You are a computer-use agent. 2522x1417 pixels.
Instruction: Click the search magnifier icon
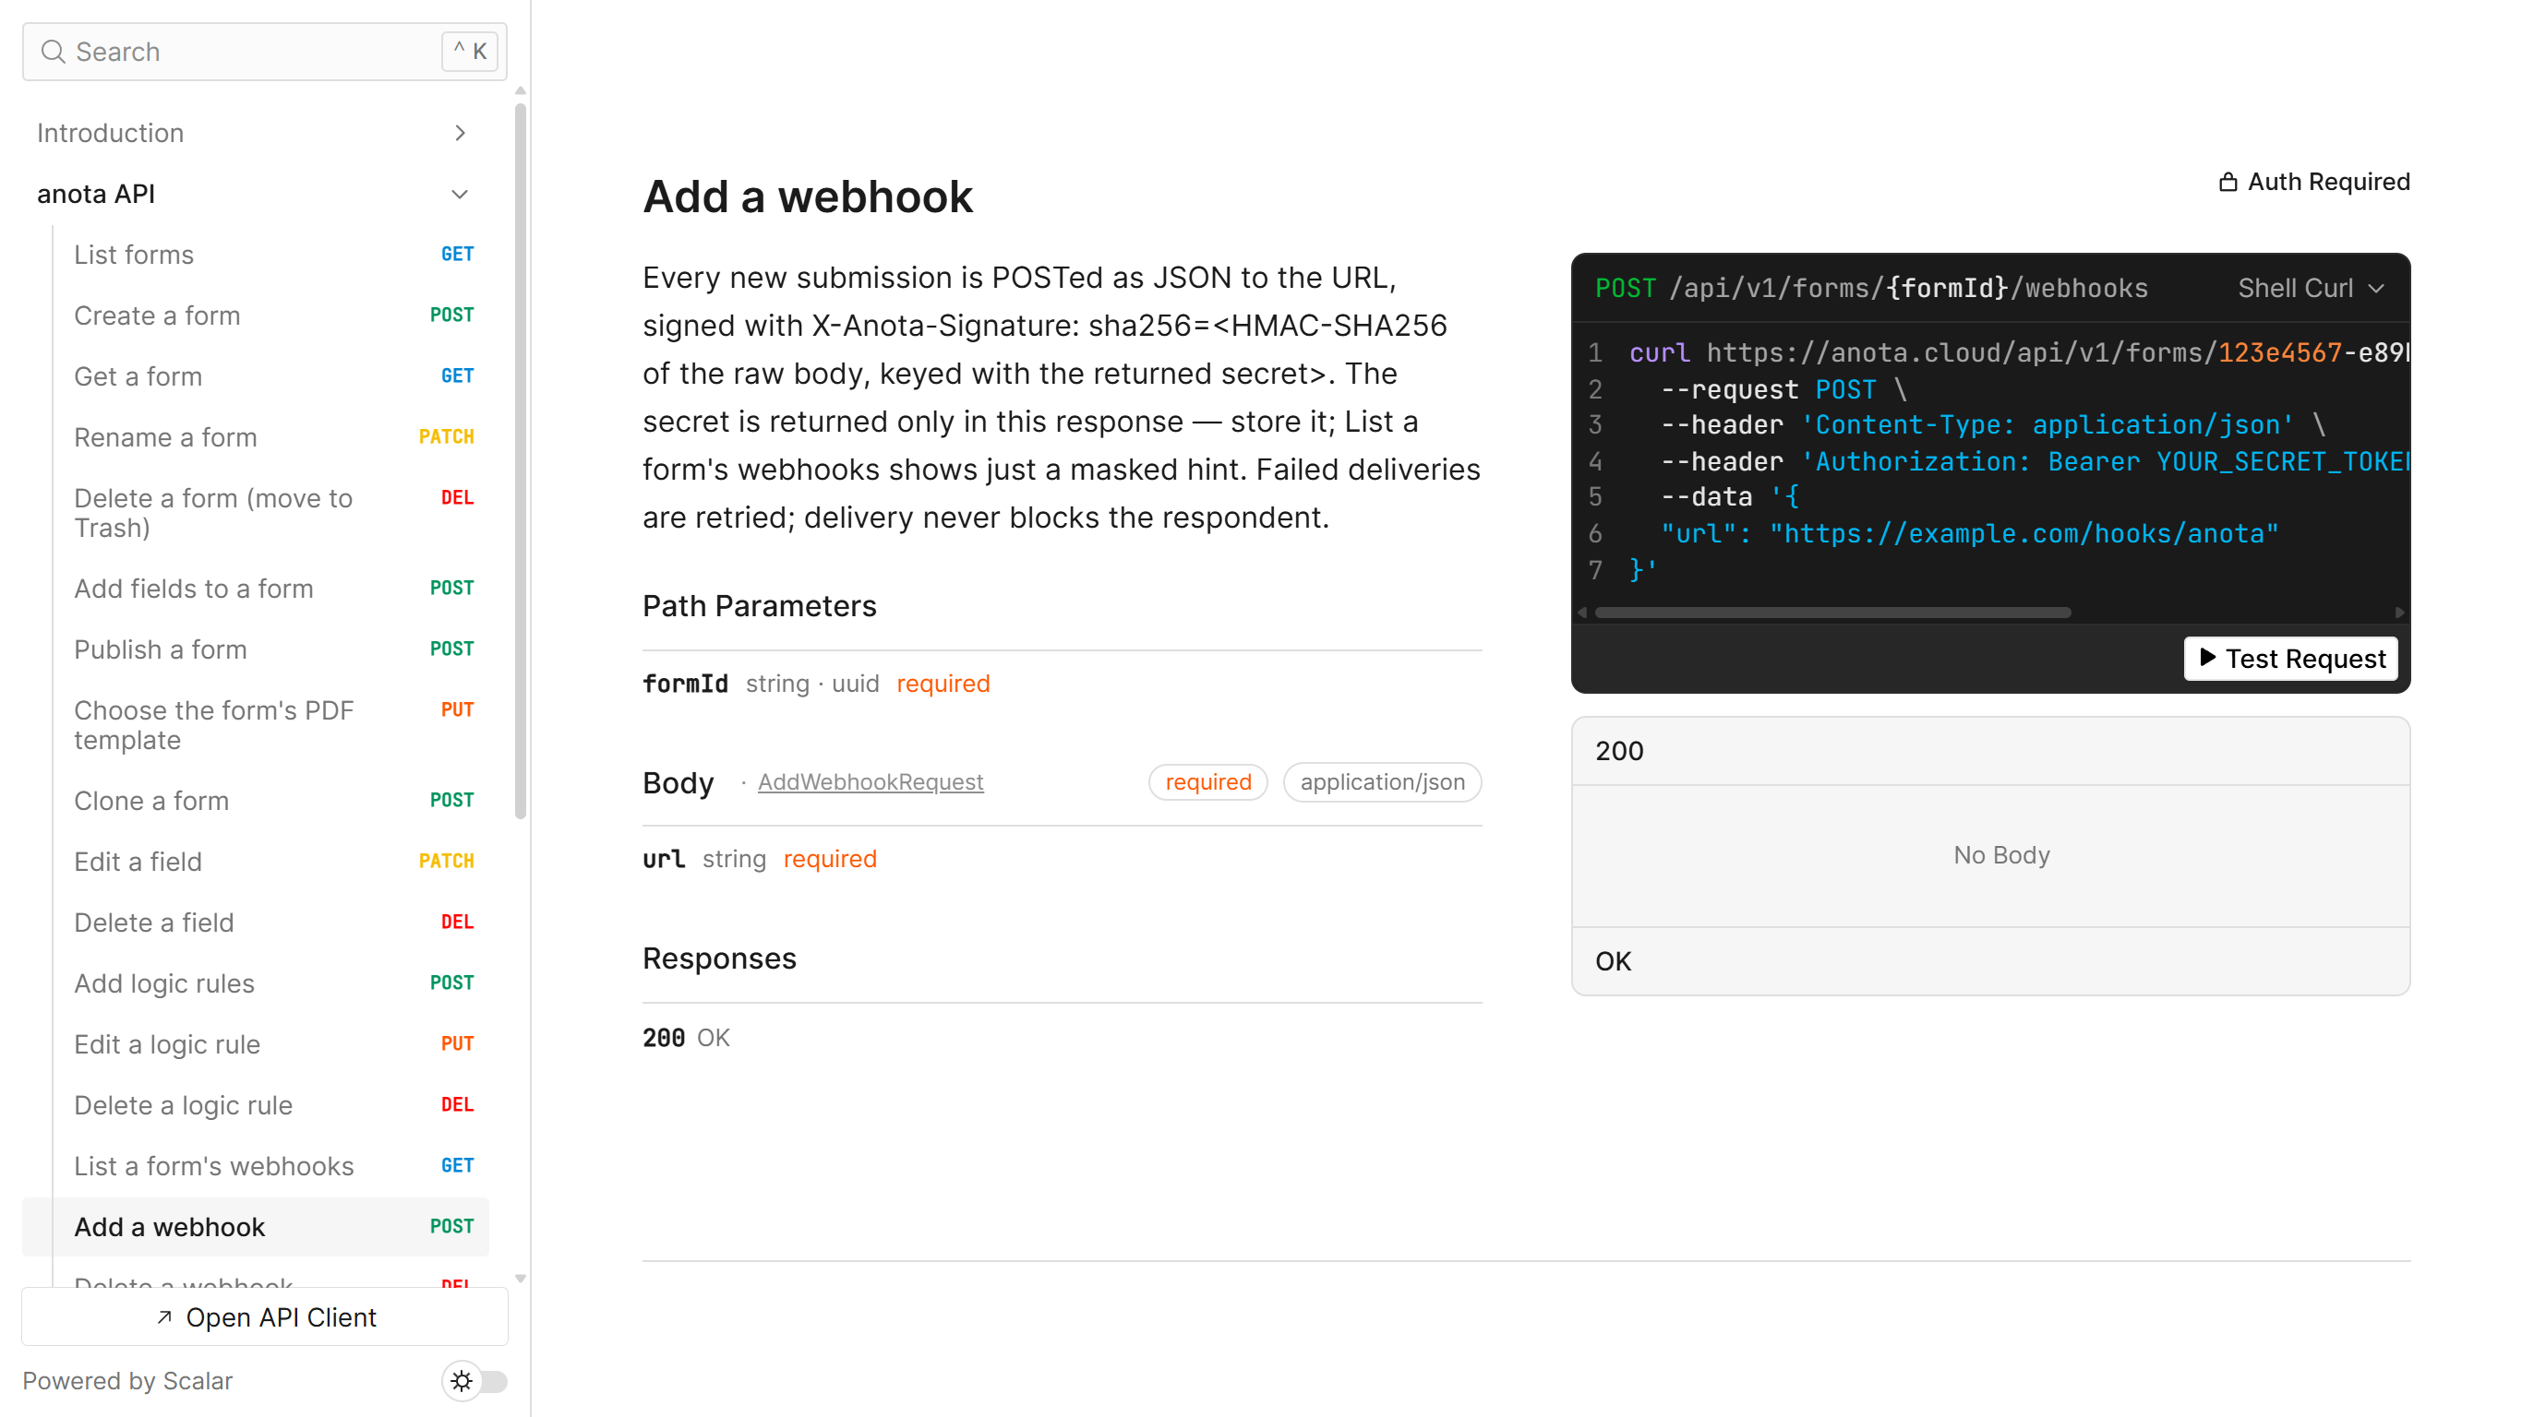click(x=53, y=52)
